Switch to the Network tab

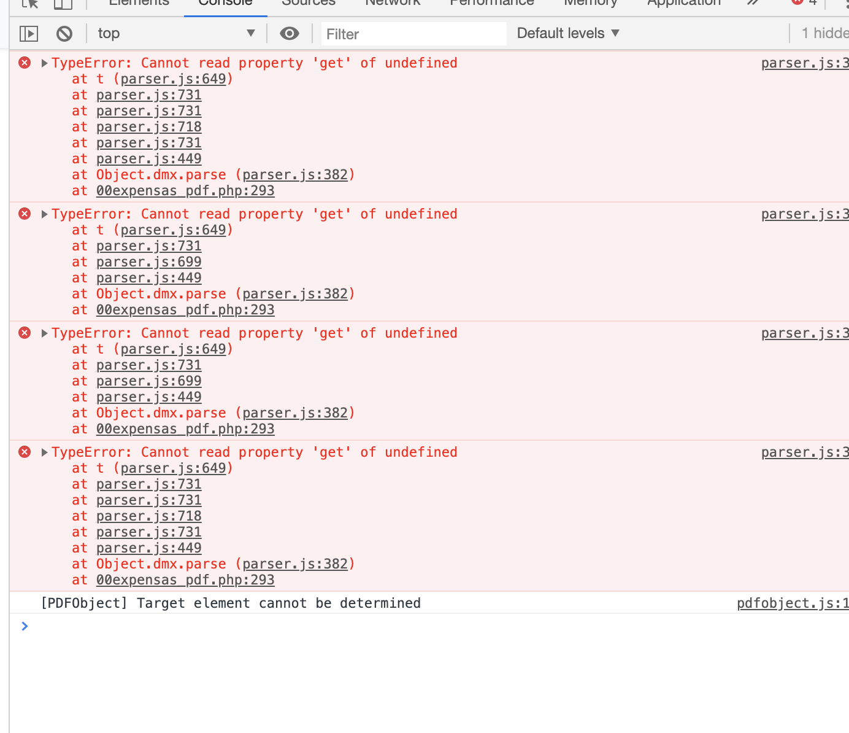click(393, 3)
